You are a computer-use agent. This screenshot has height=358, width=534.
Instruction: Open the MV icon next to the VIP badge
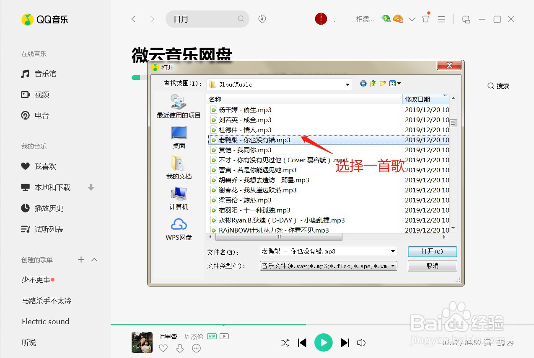[224, 336]
